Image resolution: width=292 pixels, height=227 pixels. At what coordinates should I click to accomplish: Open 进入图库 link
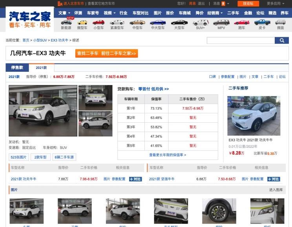click(x=276, y=190)
